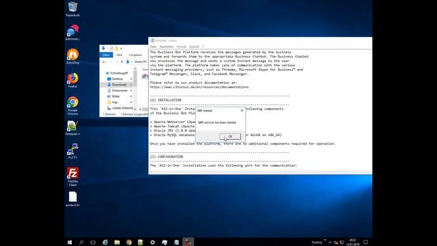This screenshot has height=246, width=437.
Task: Open Notepad++ from the taskbar
Action: click(141, 242)
